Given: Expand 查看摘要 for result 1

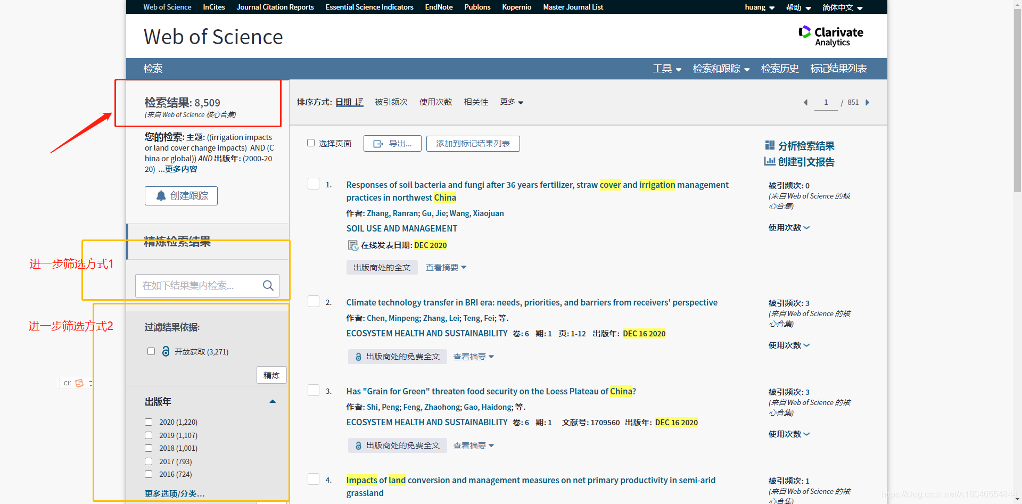Looking at the screenshot, I should point(446,268).
